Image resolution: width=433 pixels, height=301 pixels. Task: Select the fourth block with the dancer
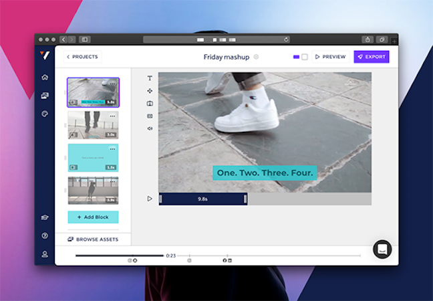tap(93, 191)
